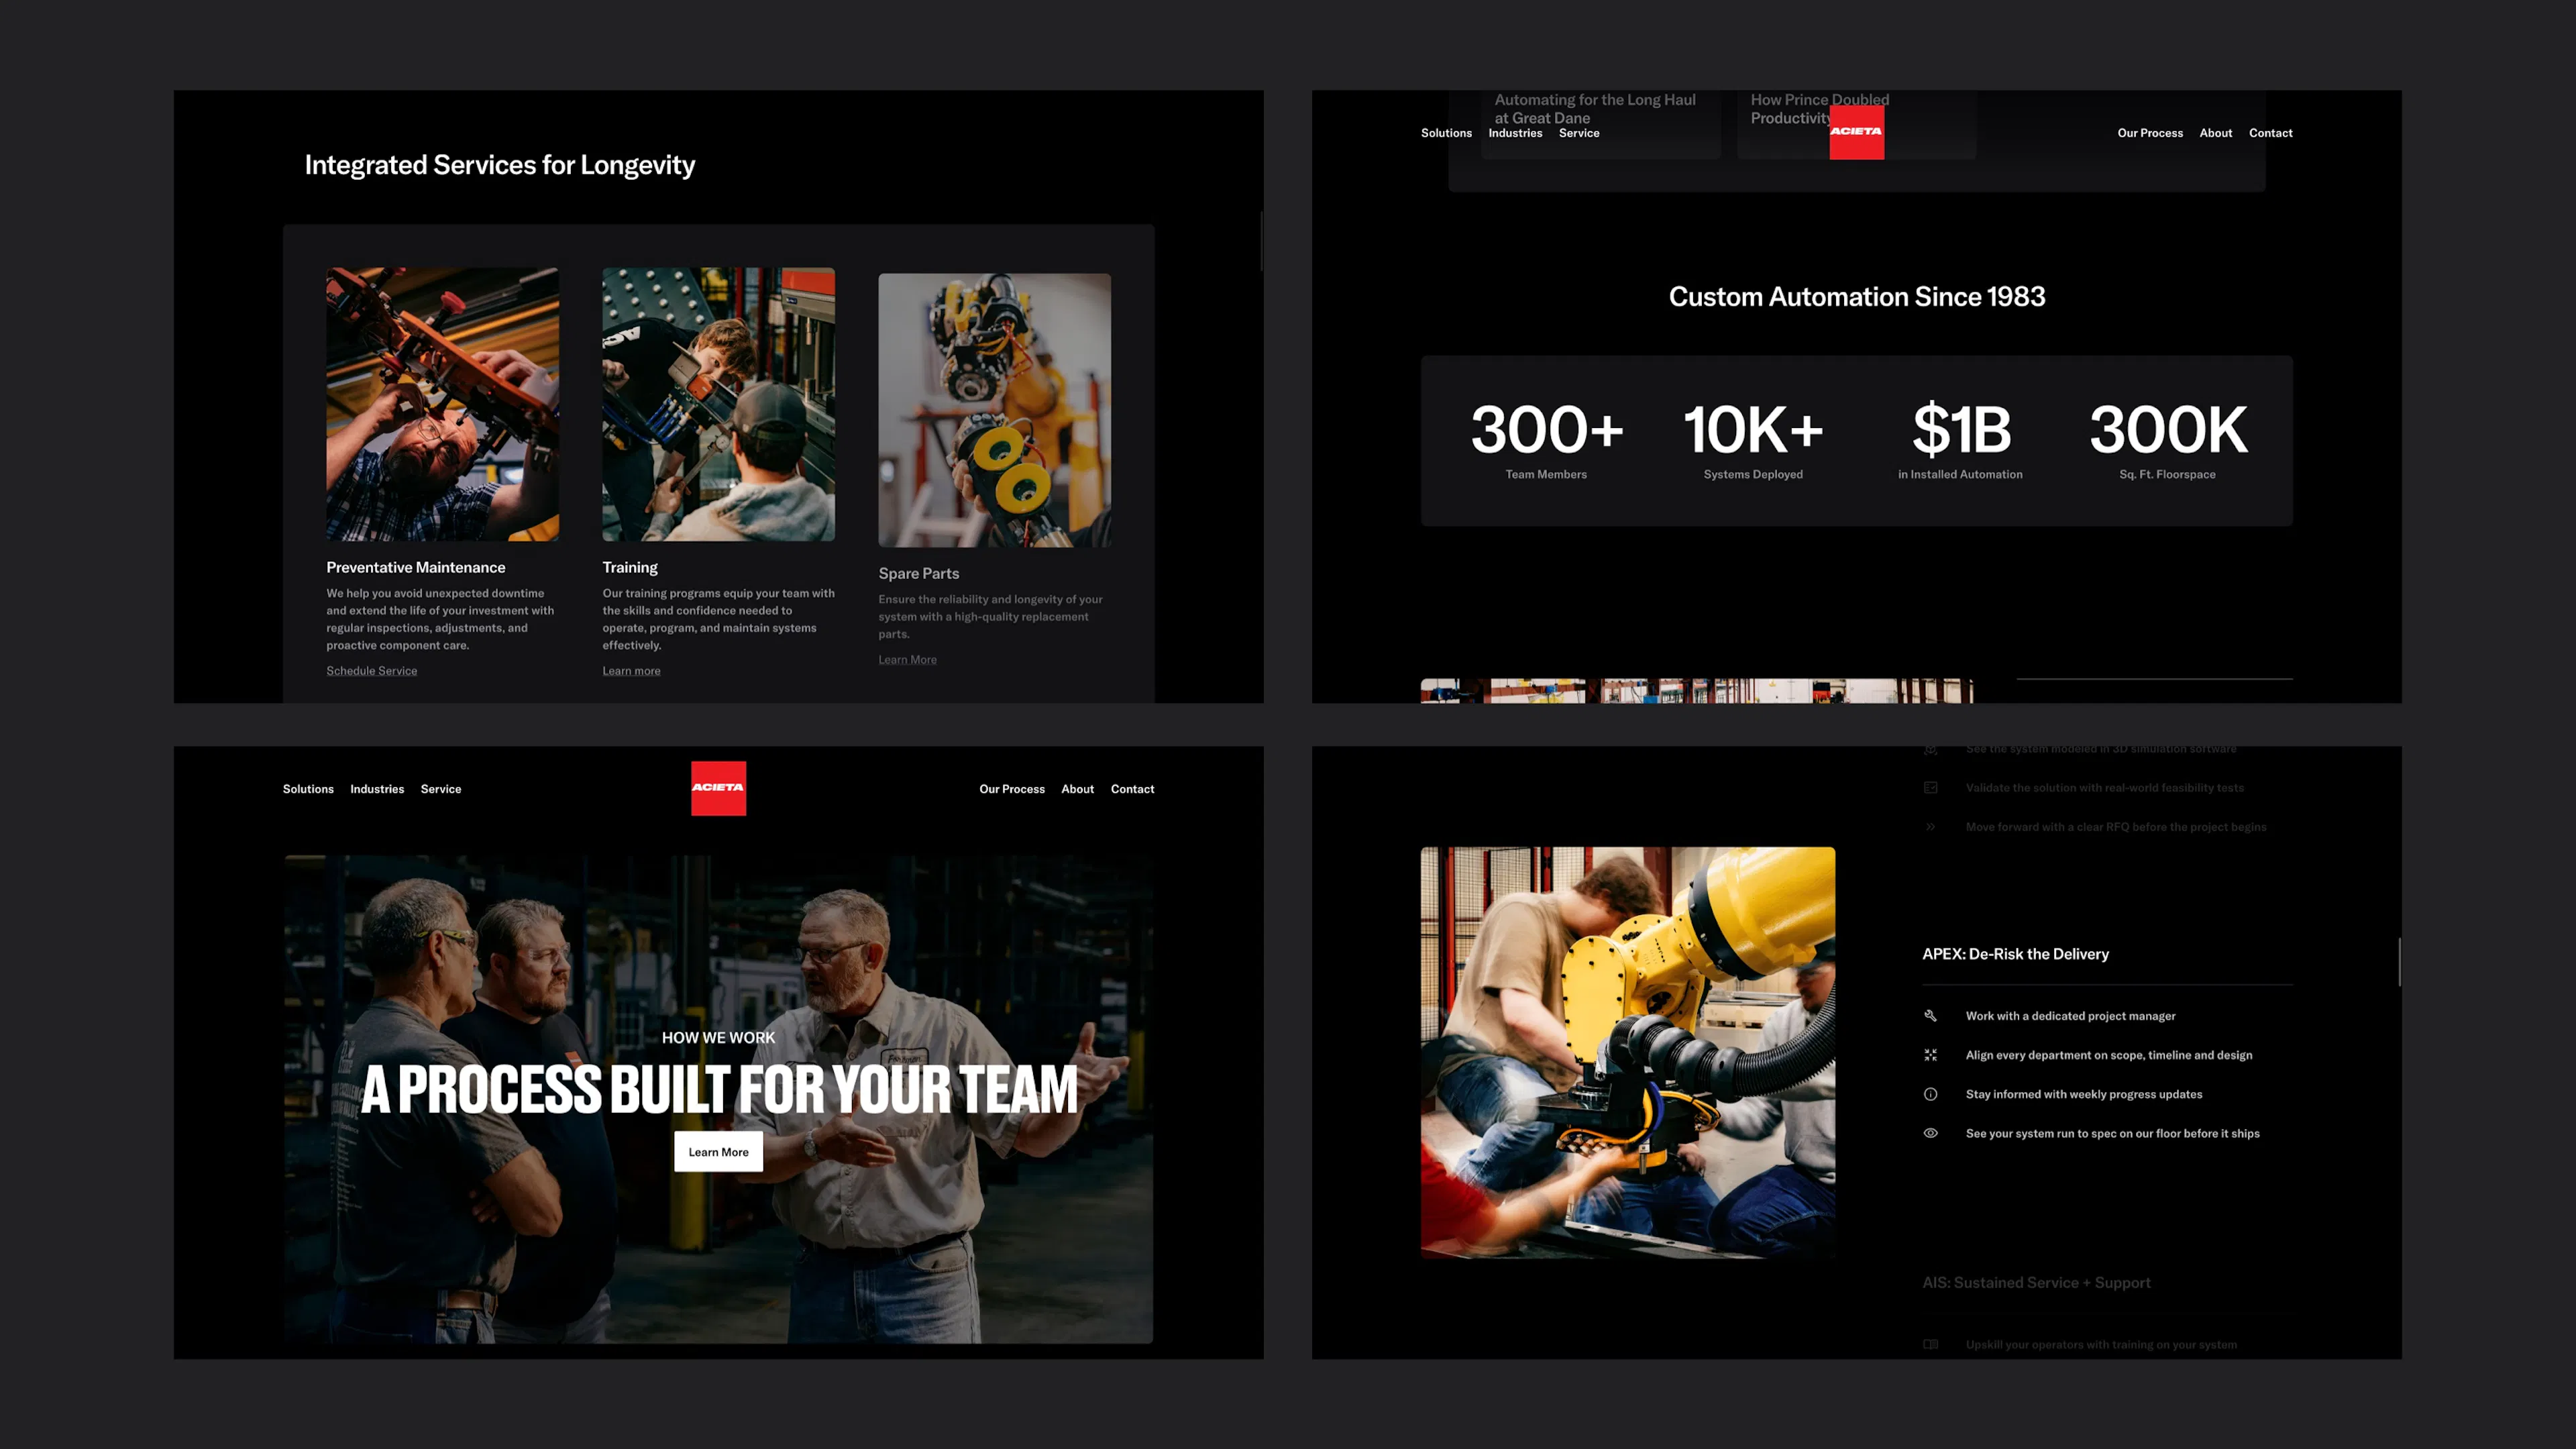Click the align icon beside 'Align every department'
The width and height of the screenshot is (2576, 1449).
pos(1930,1055)
